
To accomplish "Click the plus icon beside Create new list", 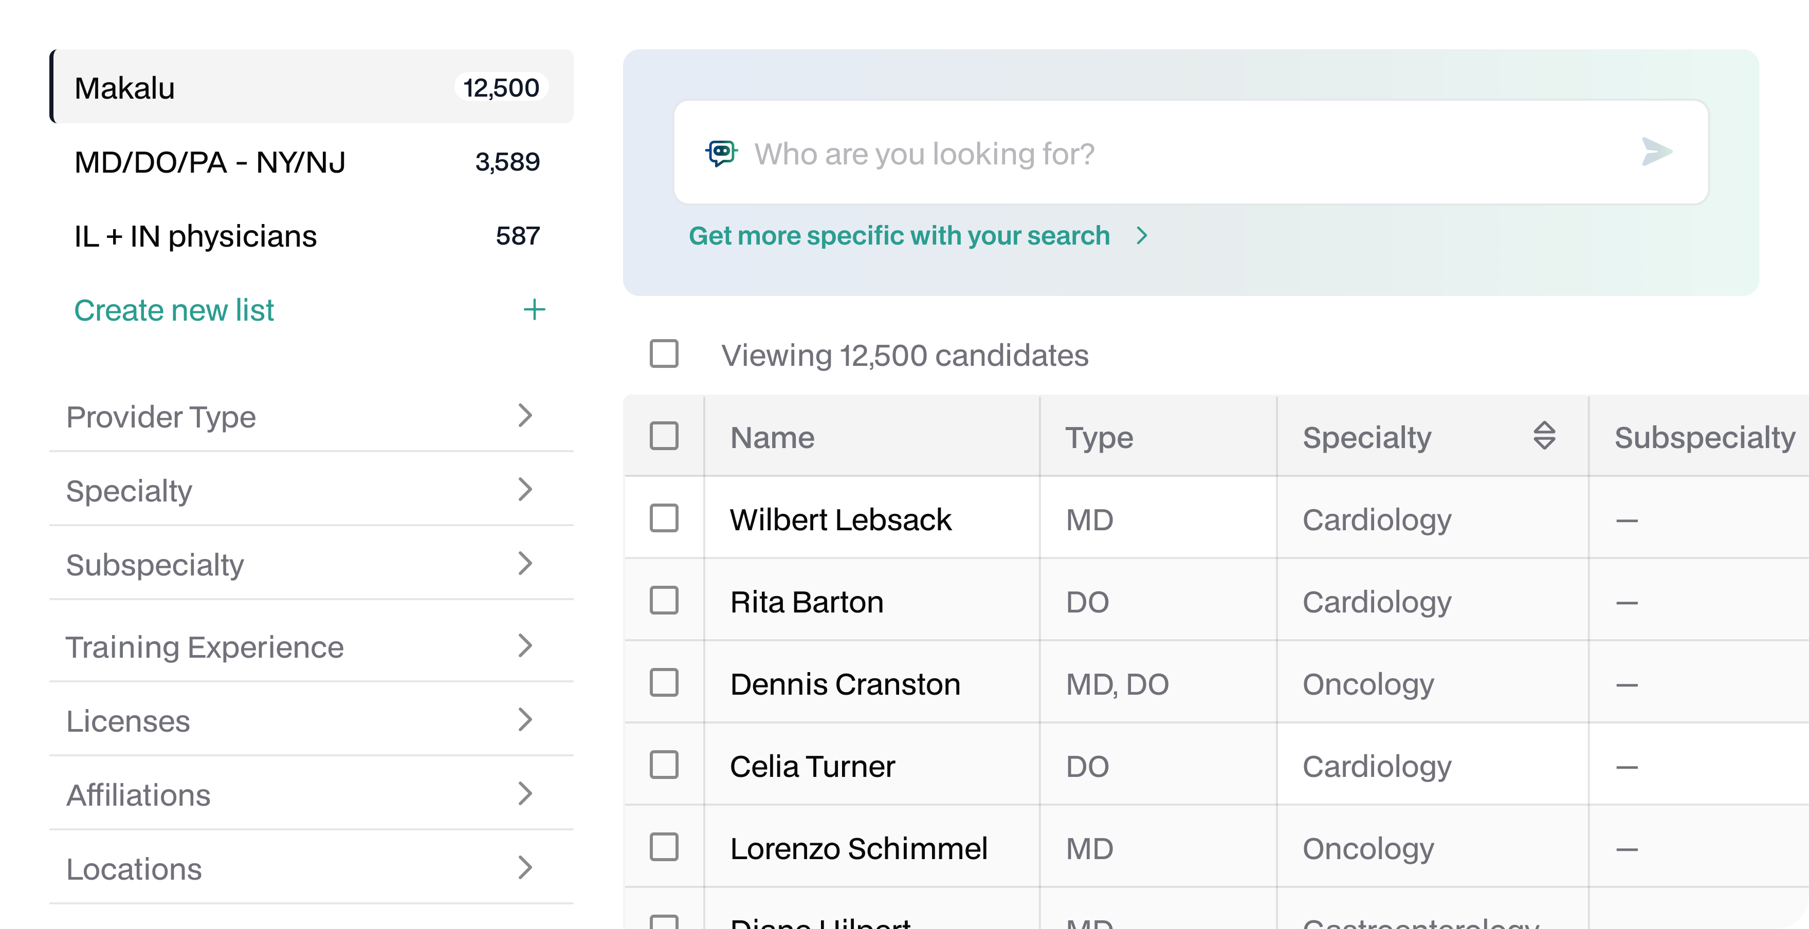I will click(535, 309).
